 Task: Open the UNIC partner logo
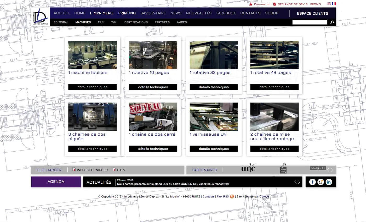[x=248, y=168]
